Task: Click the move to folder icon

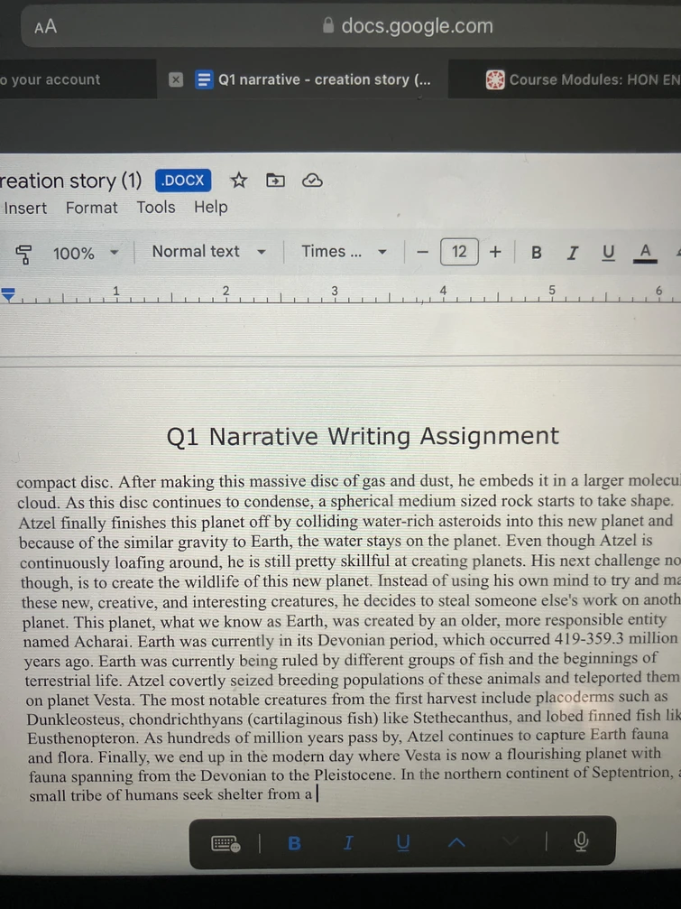Action: pyautogui.click(x=275, y=181)
